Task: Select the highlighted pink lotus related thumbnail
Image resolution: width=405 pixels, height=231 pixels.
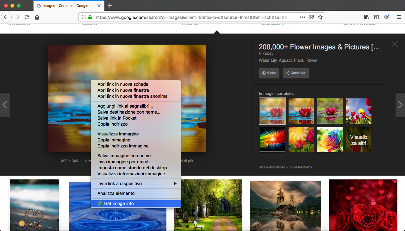Action: [x=272, y=111]
